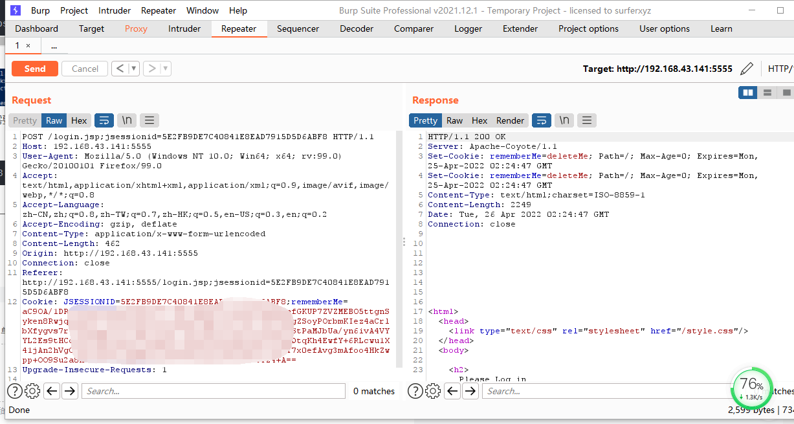
Task: Switch to Project options tab
Action: (588, 28)
